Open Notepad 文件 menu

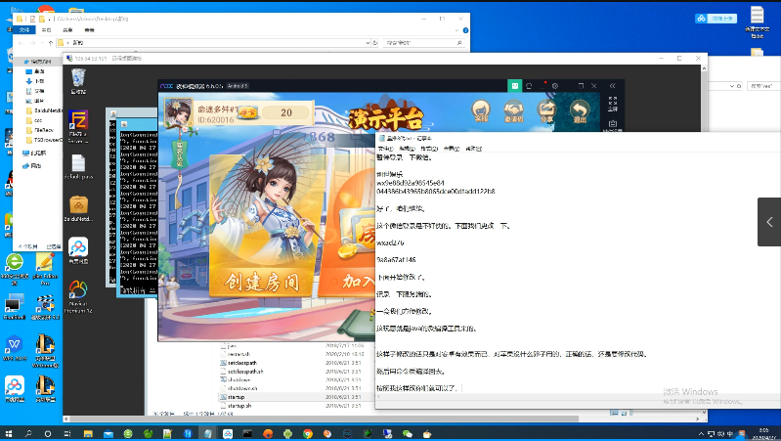pyautogui.click(x=385, y=149)
